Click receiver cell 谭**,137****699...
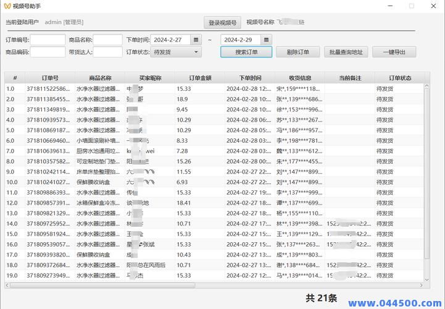 point(299,203)
